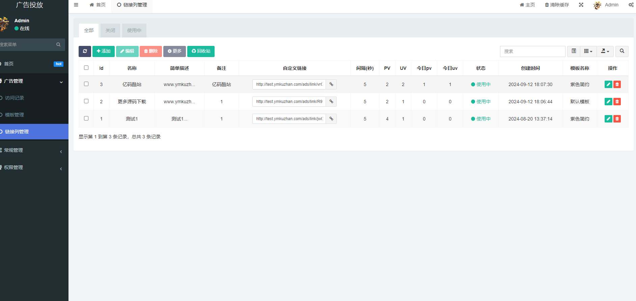This screenshot has width=636, height=301.
Task: Open the 回收站 button
Action: click(201, 51)
